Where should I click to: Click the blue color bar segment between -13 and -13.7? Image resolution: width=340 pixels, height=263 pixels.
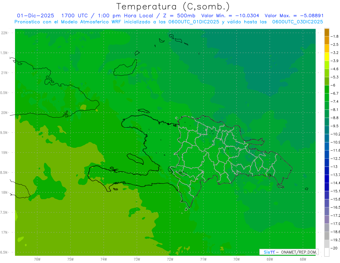(327, 171)
